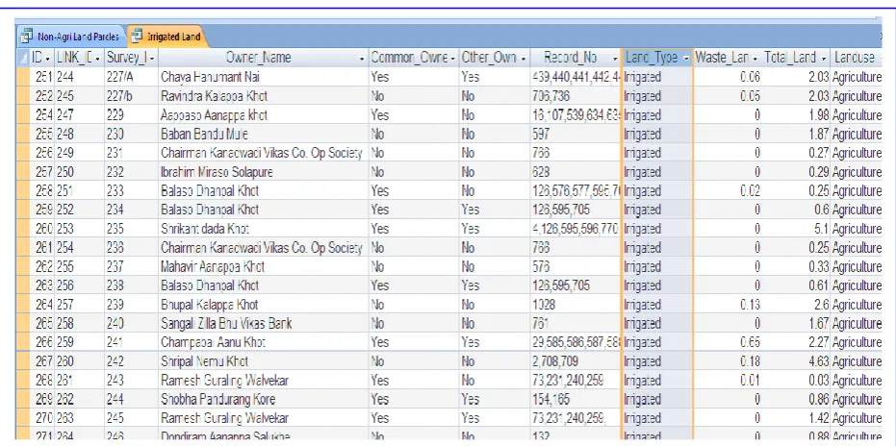
Task: Click waste land value '0.18'
Action: [x=728, y=360]
